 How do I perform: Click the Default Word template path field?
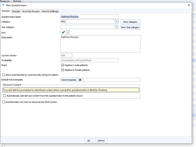coord(112,80)
